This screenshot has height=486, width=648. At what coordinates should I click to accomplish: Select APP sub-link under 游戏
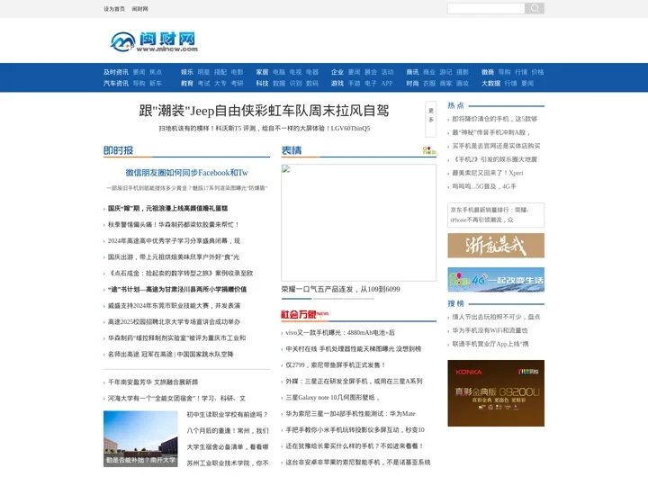[387, 83]
